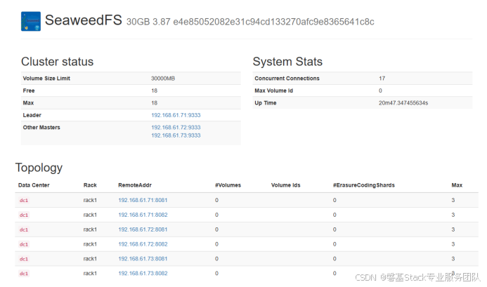
Task: Click the RemoteAddr column header
Action: coord(135,185)
